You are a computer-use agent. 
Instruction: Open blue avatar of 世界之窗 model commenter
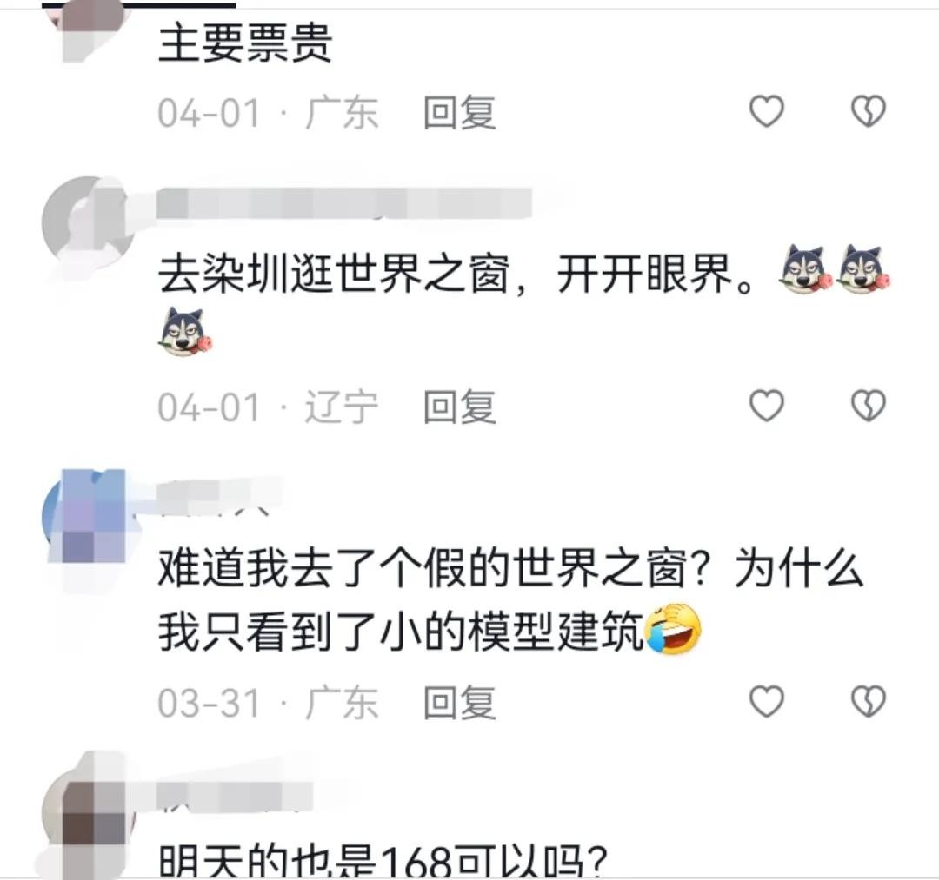pos(89,516)
